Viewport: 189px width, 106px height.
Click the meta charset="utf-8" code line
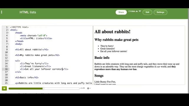click(34, 36)
